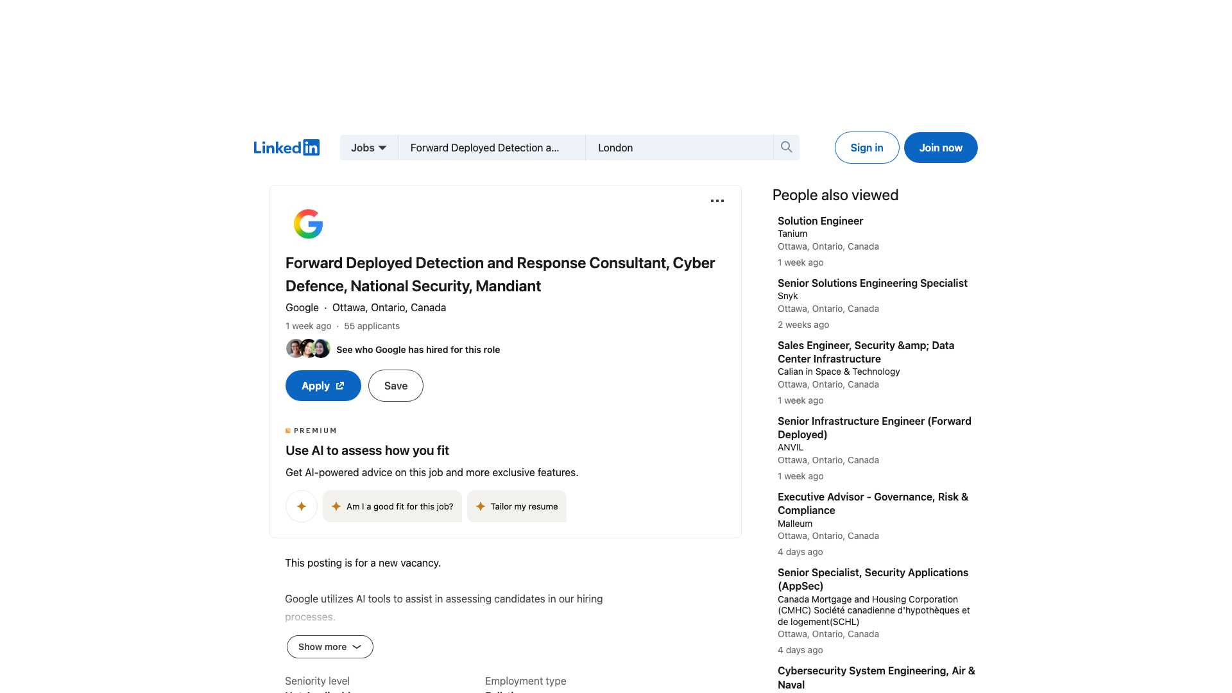Open Senior Specialist, Security Applications job
This screenshot has height=693, width=1232.
coord(873,579)
